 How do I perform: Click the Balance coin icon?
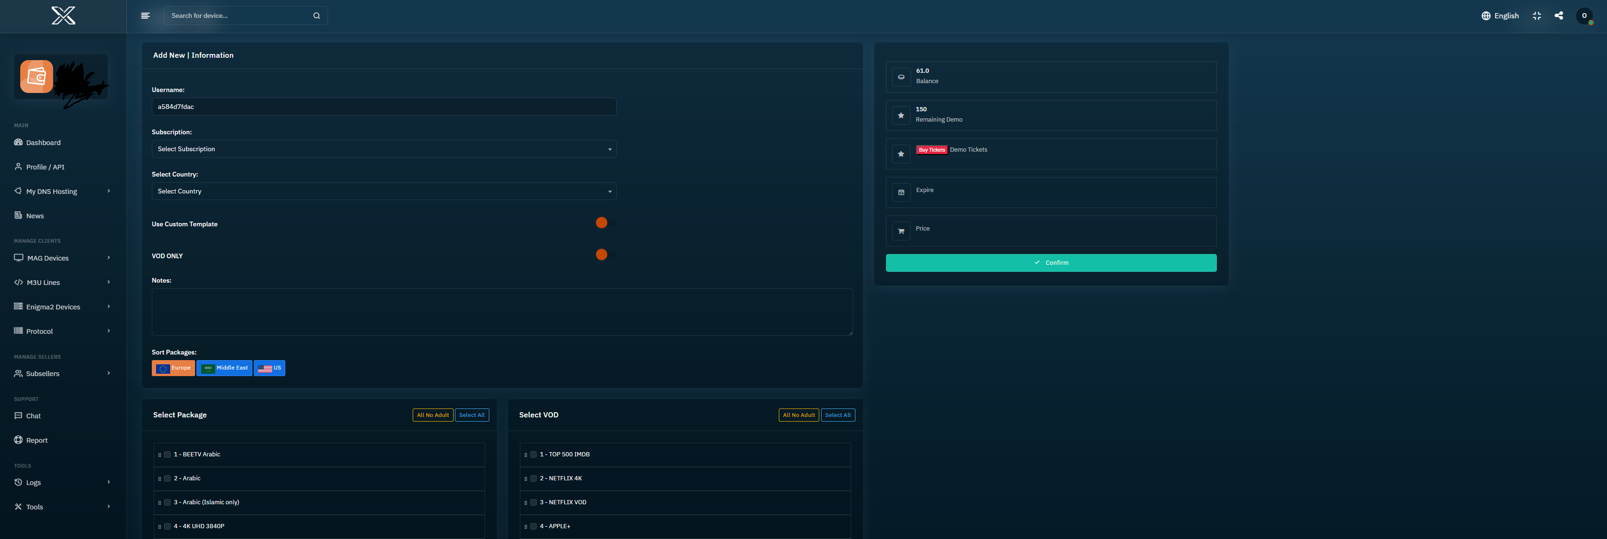pyautogui.click(x=901, y=77)
